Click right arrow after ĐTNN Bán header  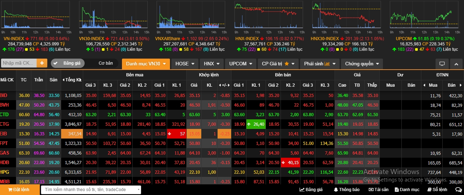click(x=461, y=85)
